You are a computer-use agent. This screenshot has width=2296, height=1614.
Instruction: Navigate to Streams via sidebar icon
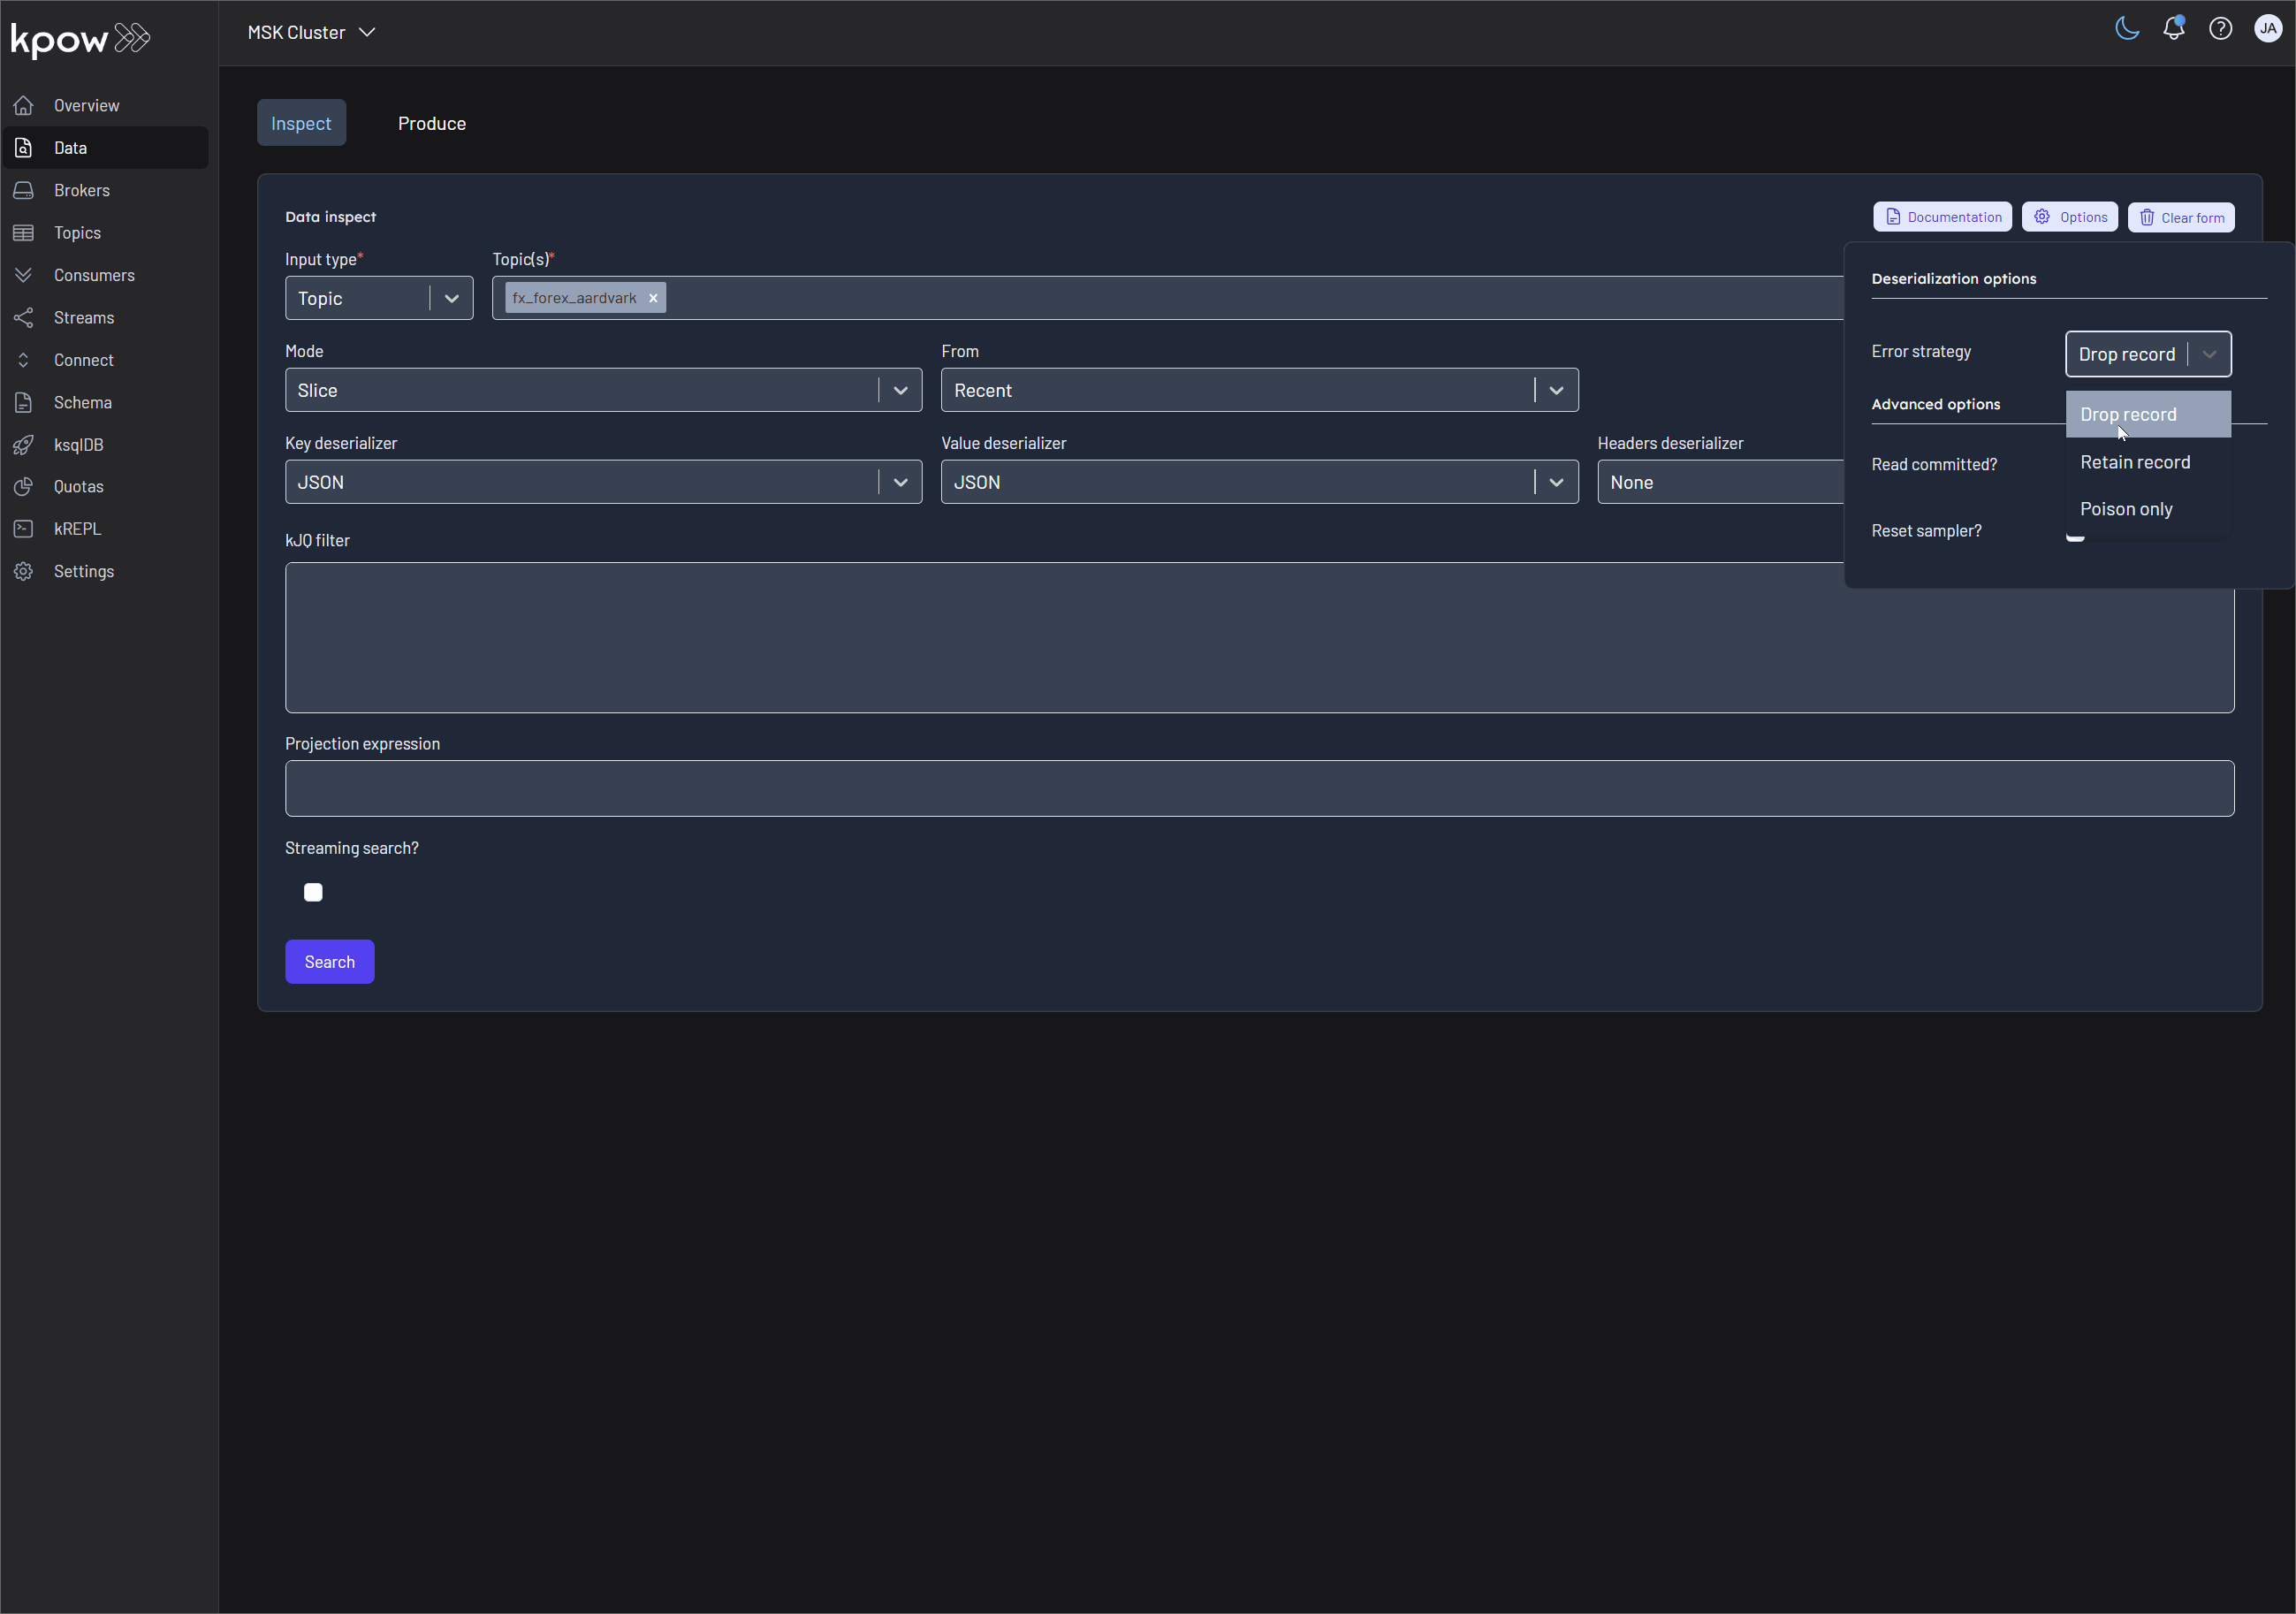24,317
